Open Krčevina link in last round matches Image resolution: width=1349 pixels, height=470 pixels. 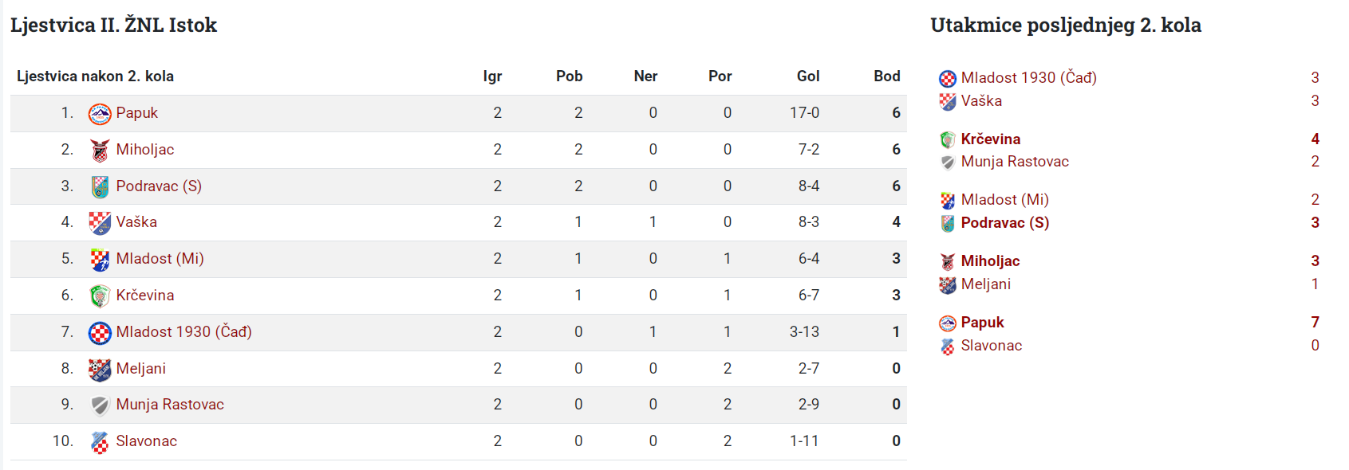click(x=991, y=139)
